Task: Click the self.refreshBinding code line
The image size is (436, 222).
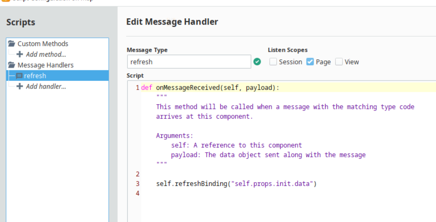Action: (x=236, y=184)
